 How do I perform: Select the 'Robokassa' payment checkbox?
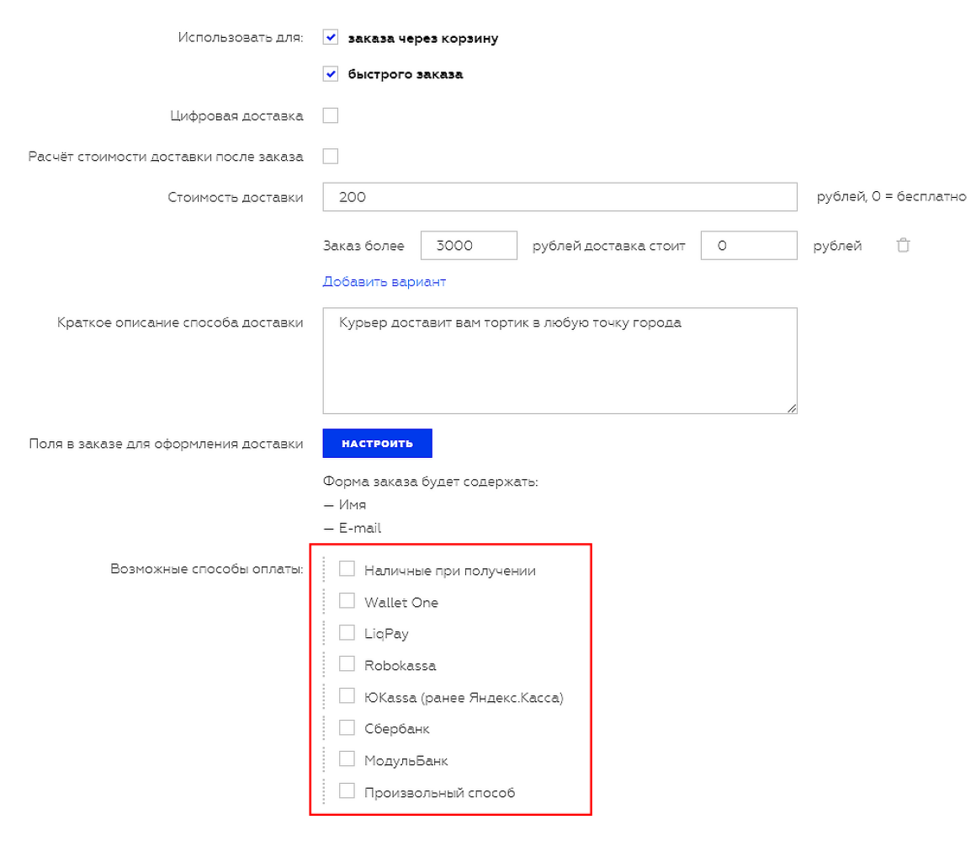(x=347, y=664)
